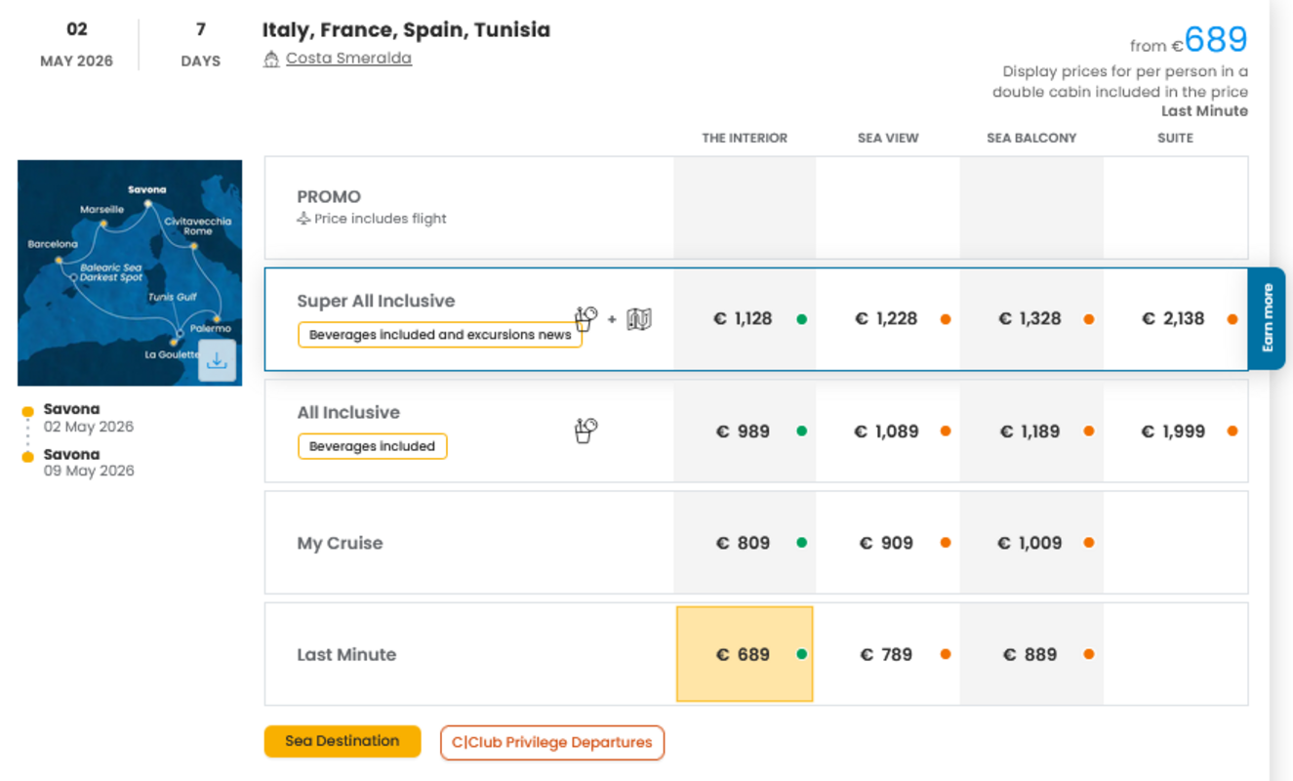
Task: Select Super All Inclusive suite price € 2,138
Action: coord(1173,319)
